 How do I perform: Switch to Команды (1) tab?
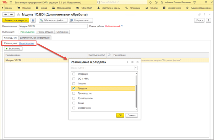[x=10, y=38]
